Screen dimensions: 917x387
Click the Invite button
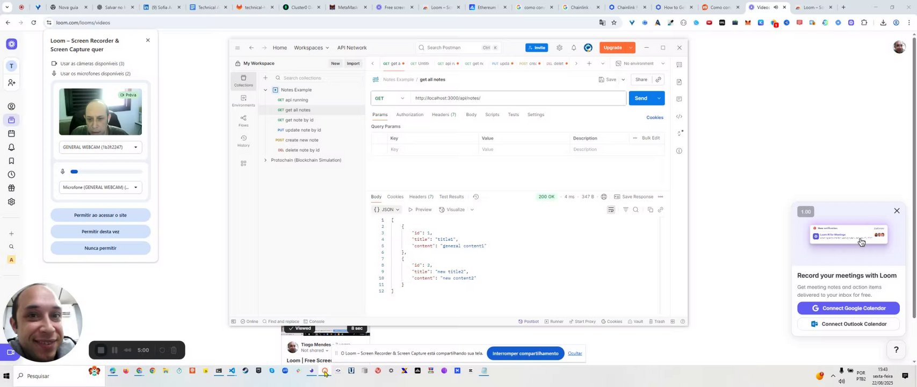click(537, 48)
